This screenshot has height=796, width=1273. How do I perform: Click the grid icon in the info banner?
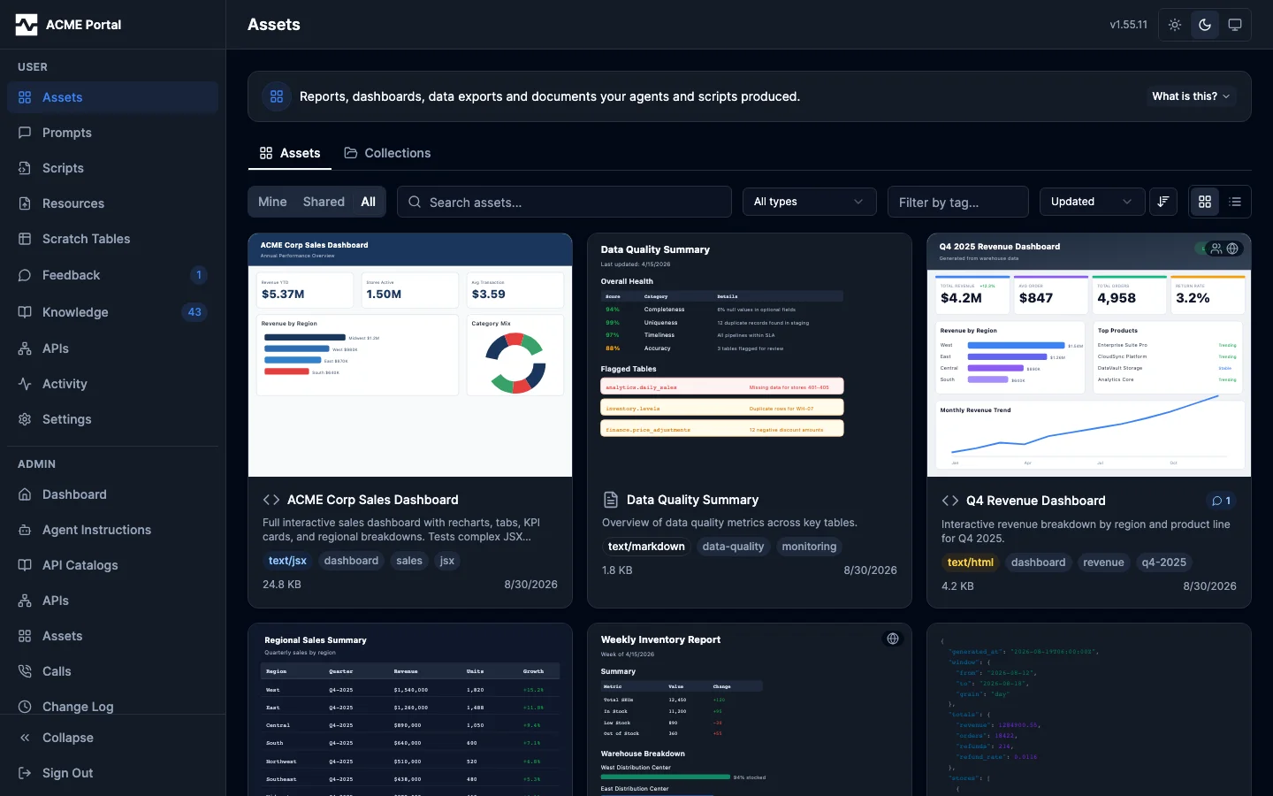[277, 96]
